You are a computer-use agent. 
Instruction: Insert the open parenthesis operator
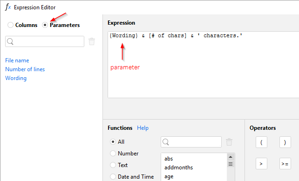pyautogui.click(x=261, y=142)
